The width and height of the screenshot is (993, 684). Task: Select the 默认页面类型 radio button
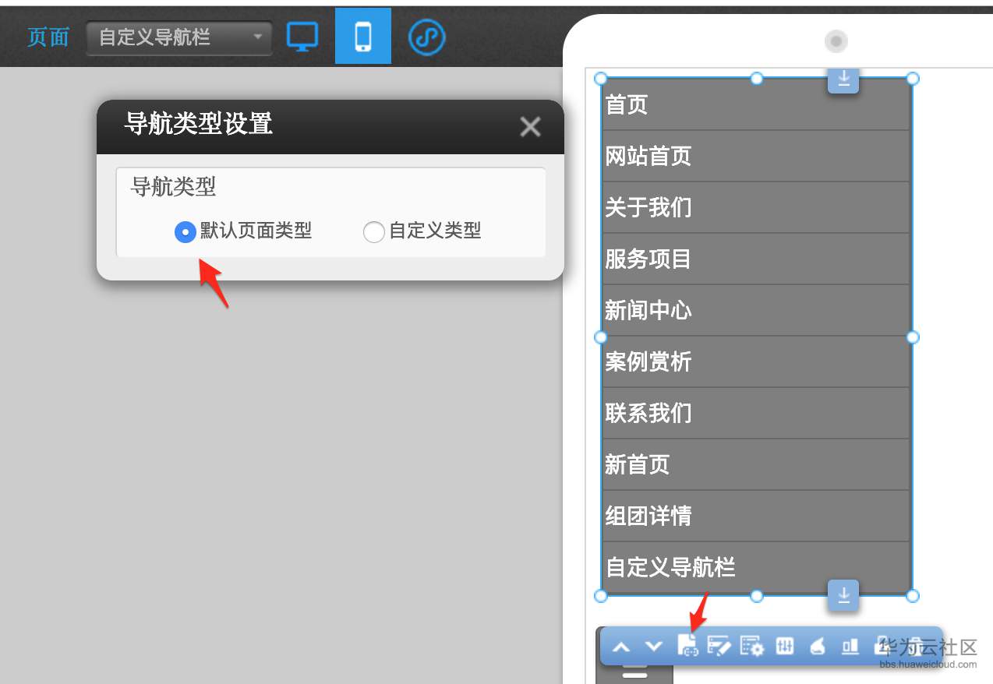(x=185, y=231)
